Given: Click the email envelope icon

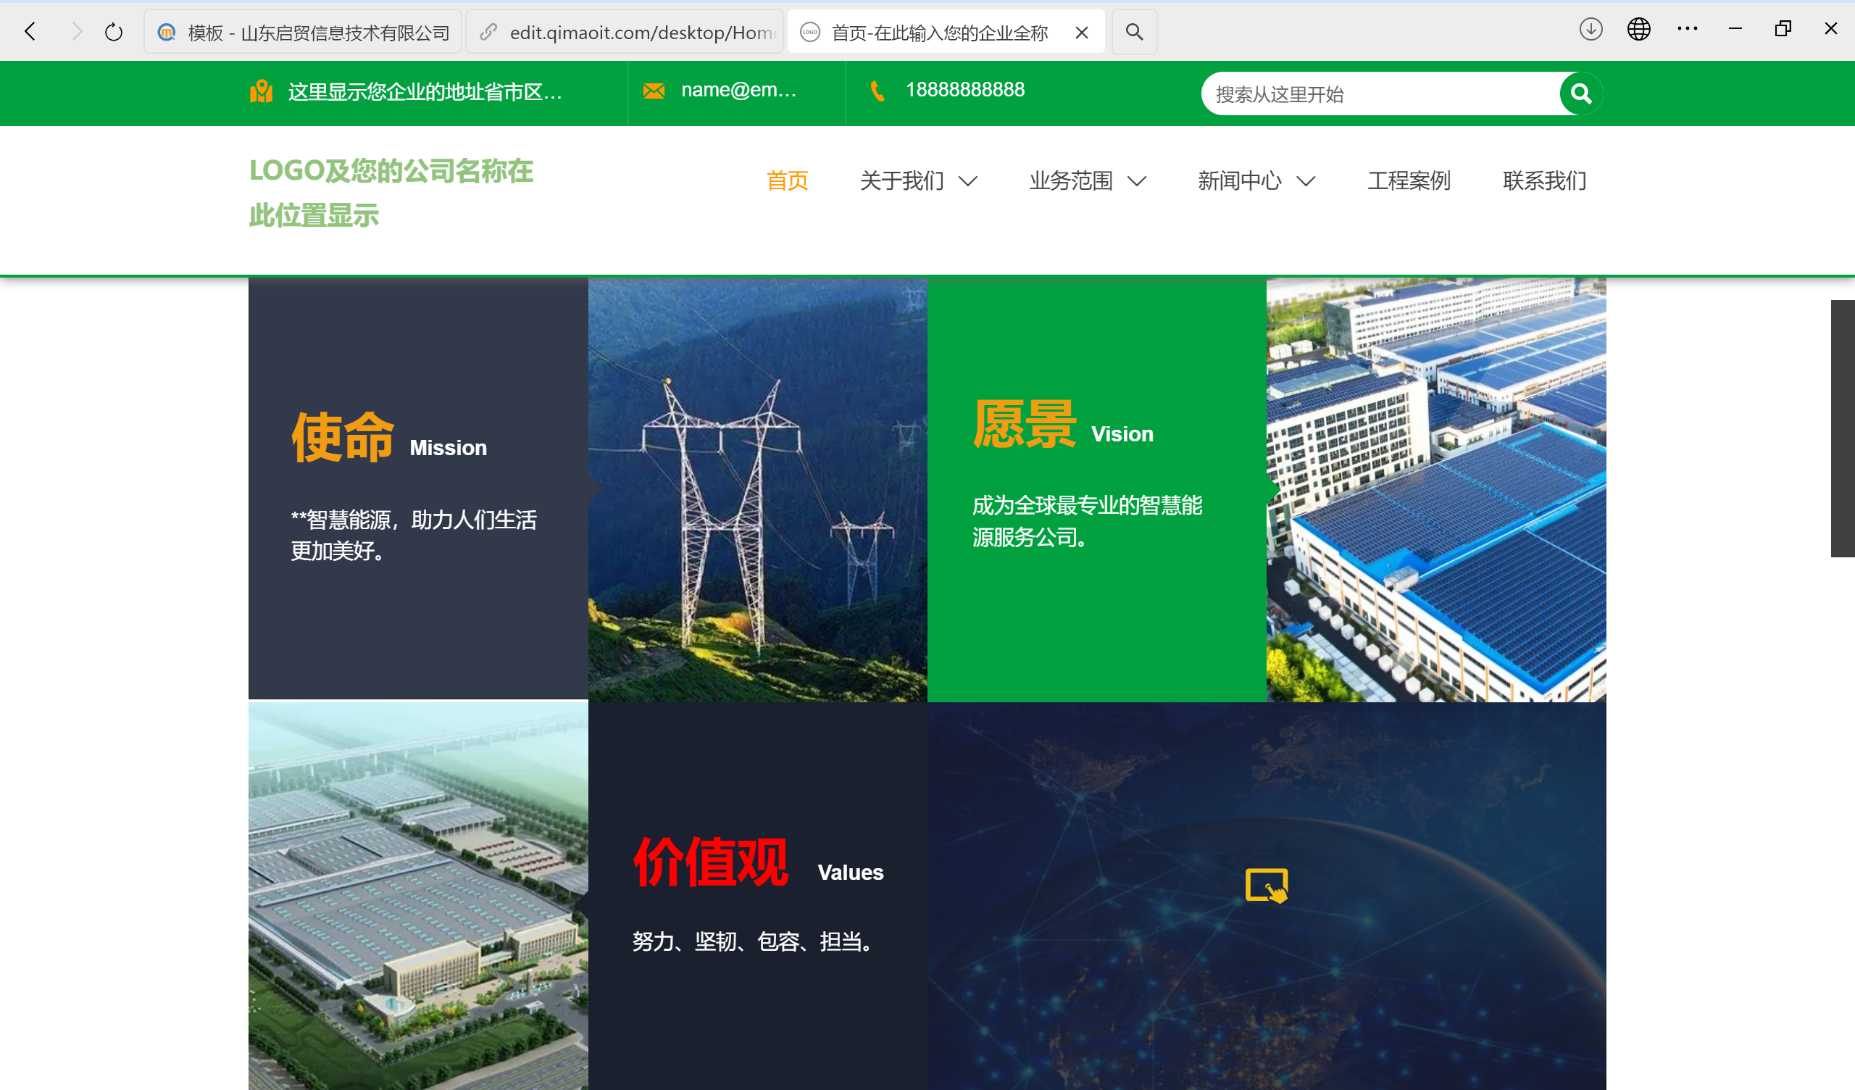Looking at the screenshot, I should [x=654, y=89].
